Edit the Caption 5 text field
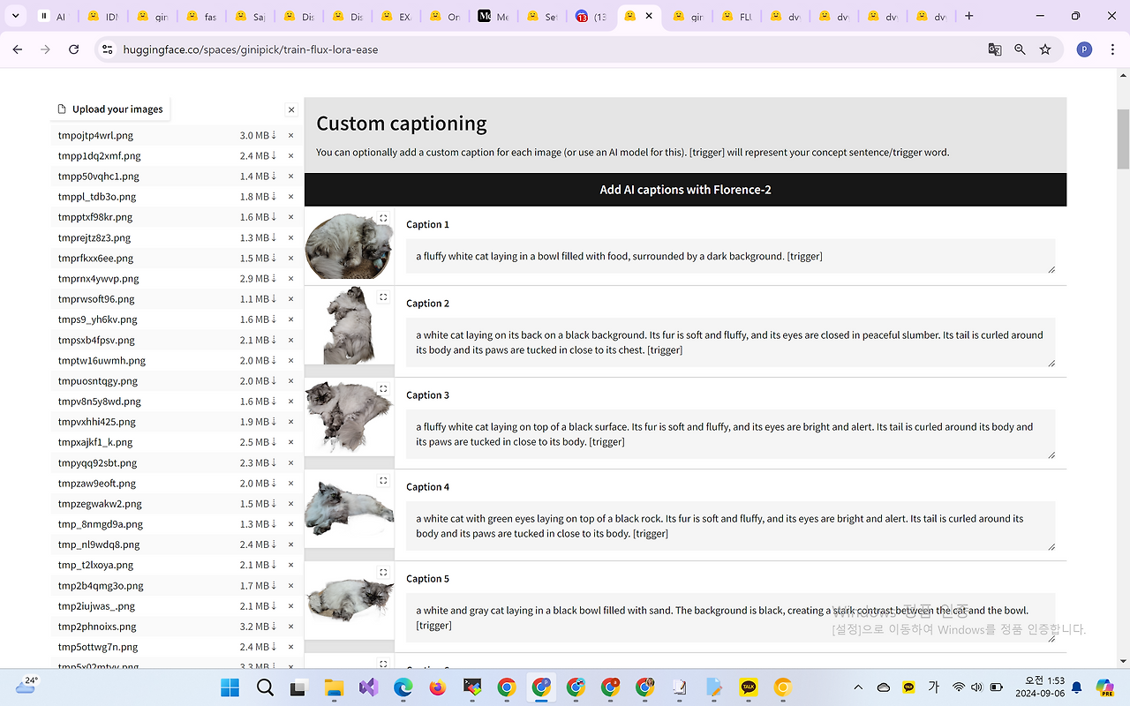 [x=731, y=618]
